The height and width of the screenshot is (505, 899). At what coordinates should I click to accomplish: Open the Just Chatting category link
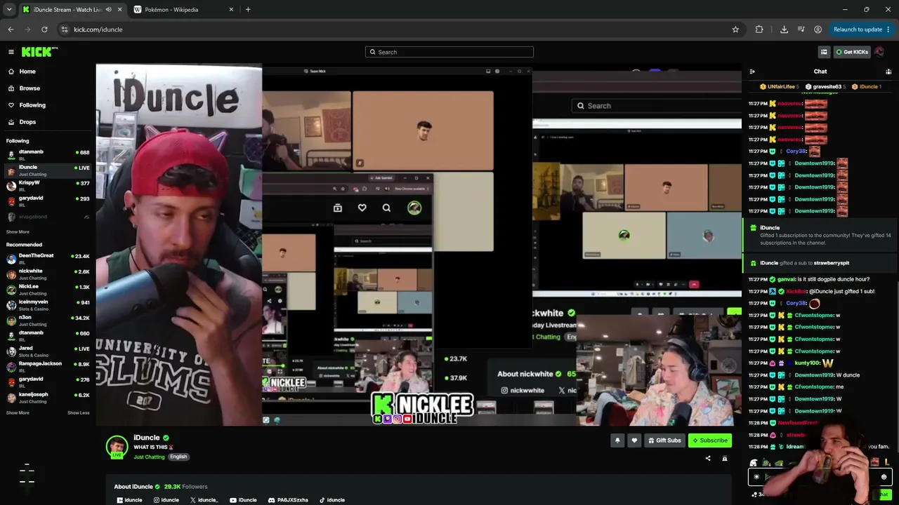[149, 457]
